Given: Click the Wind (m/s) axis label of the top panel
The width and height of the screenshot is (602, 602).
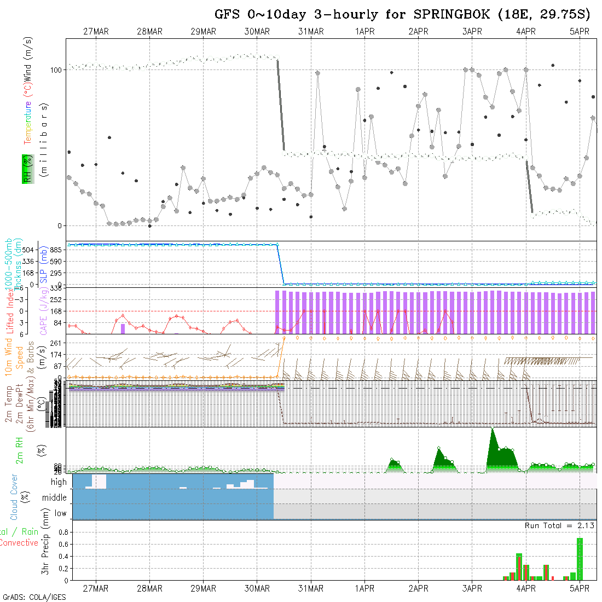Looking at the screenshot, I should point(28,60).
